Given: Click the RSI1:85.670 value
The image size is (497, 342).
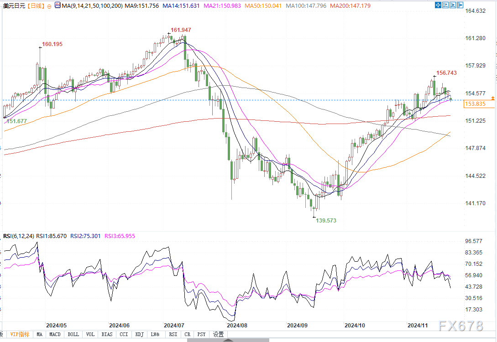Looking at the screenshot, I should (x=52, y=236).
